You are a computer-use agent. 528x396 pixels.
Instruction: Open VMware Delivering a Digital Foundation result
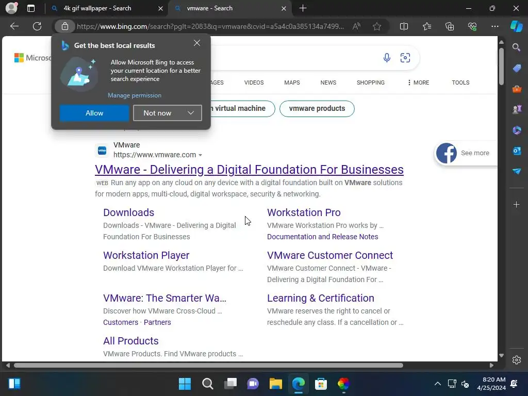(249, 170)
